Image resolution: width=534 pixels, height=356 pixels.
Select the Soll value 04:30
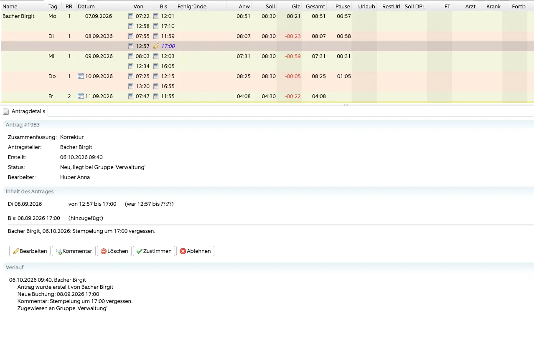pyautogui.click(x=269, y=96)
